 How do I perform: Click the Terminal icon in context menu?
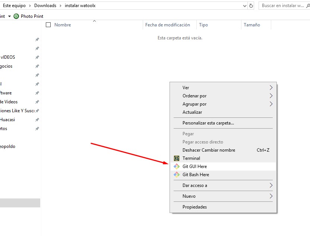click(x=177, y=158)
